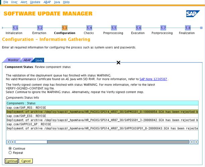
Task: Select roadmap step 5.6 Execution
Action: point(138,28)
